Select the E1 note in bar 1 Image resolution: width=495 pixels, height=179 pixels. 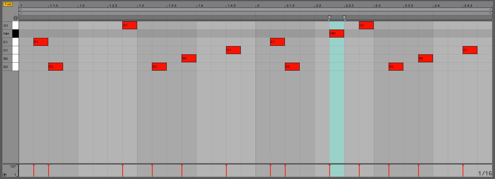coord(41,42)
